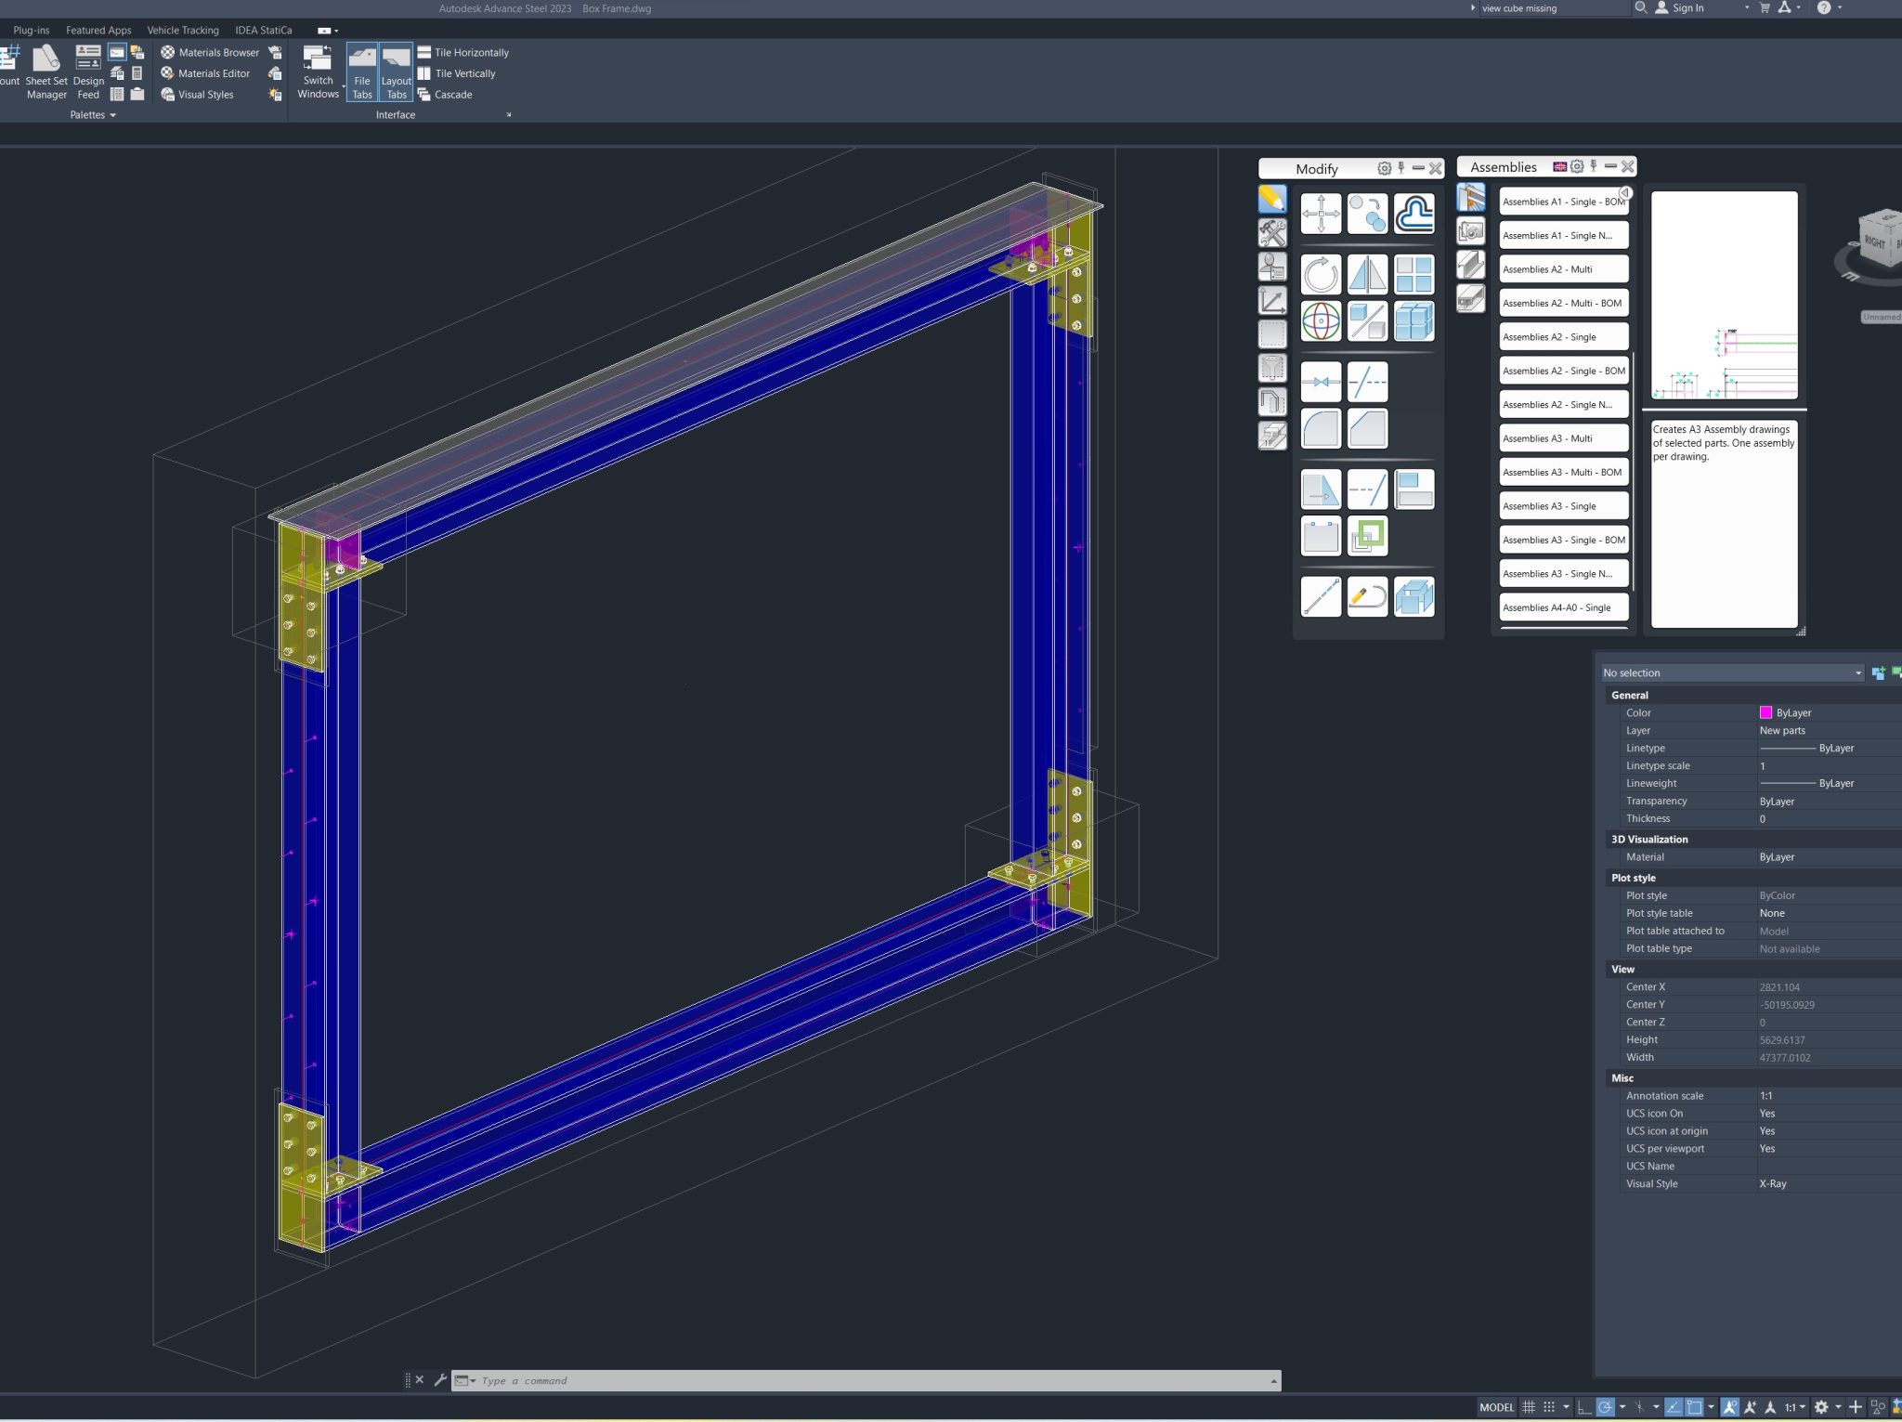1902x1422 pixels.
Task: Open the annotation scale 1:1 dropdown
Action: [x=1796, y=1407]
